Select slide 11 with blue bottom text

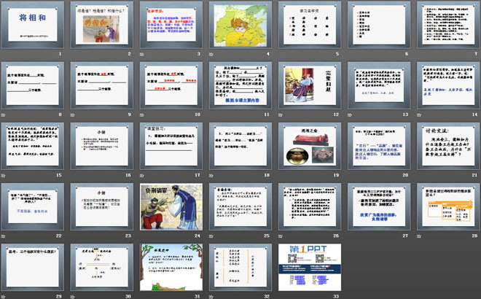click(238, 85)
